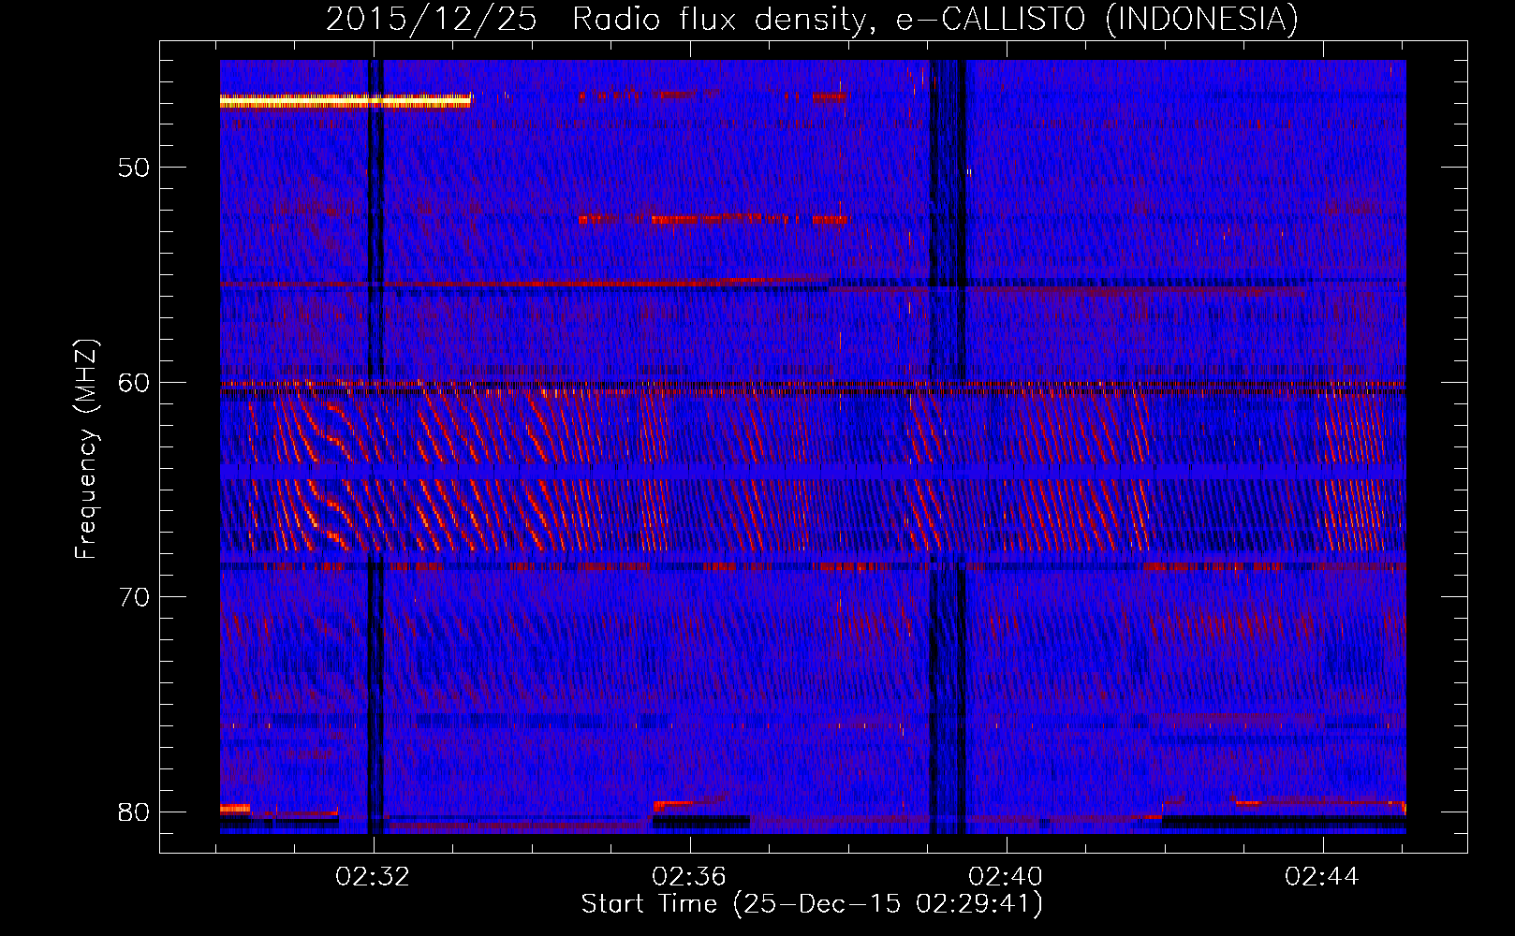
Task: Click the 02:32 time tick label
Action: coord(373,877)
